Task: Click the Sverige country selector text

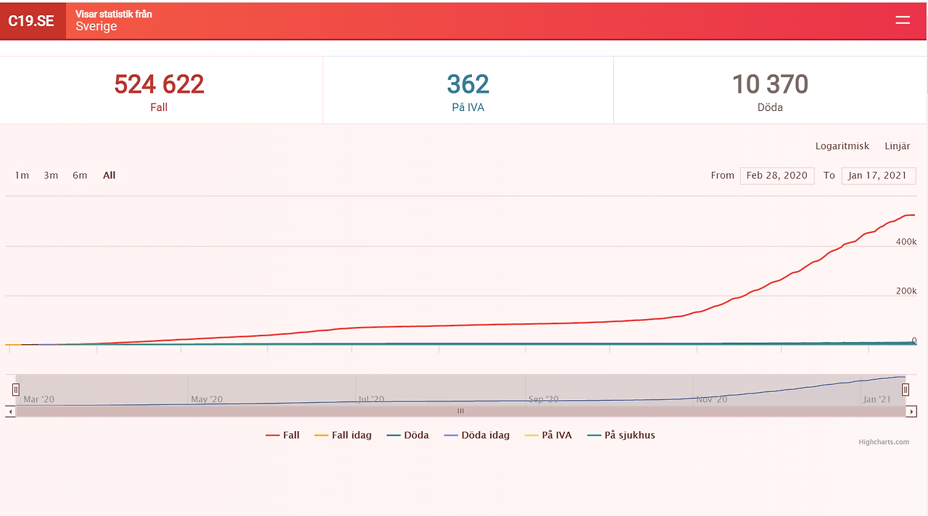Action: click(96, 27)
